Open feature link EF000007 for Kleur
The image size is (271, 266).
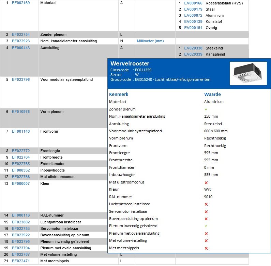coord(21,183)
